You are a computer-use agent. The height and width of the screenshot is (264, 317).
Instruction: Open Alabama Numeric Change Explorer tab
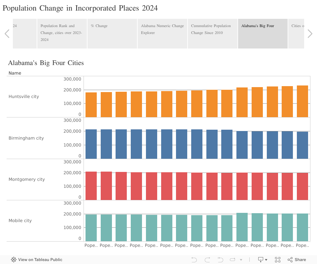(162, 34)
